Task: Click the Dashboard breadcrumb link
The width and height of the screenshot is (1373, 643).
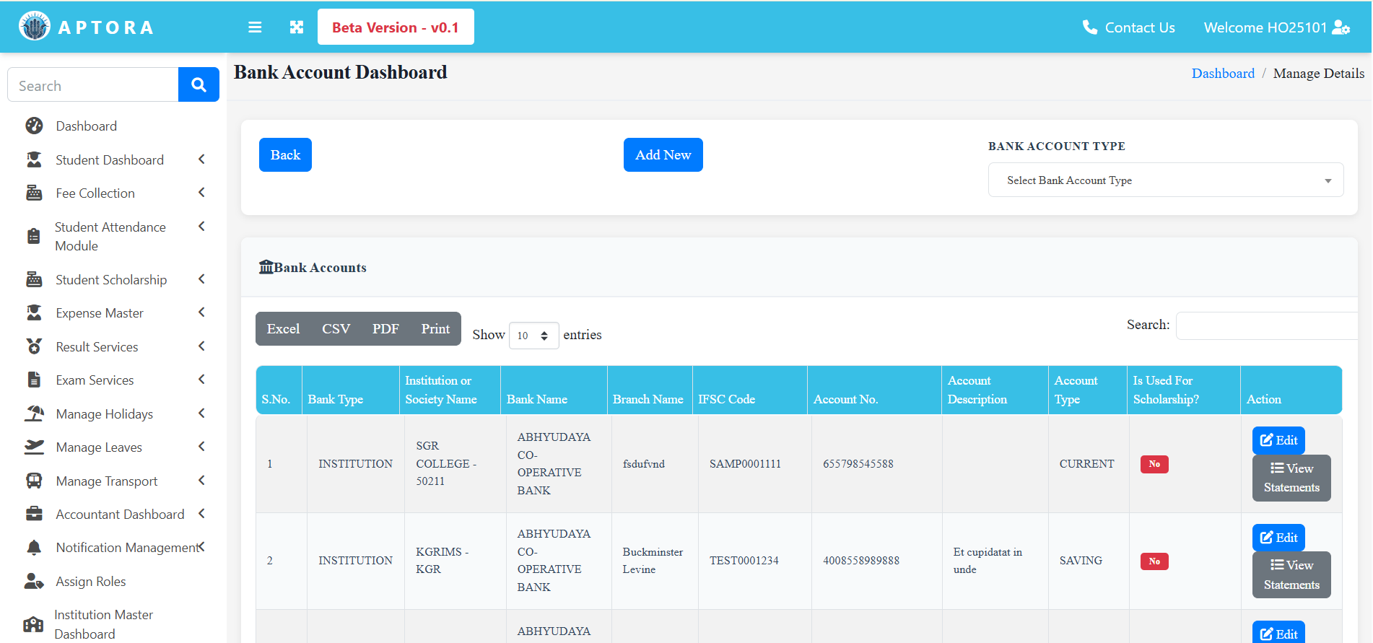Action: pos(1223,73)
